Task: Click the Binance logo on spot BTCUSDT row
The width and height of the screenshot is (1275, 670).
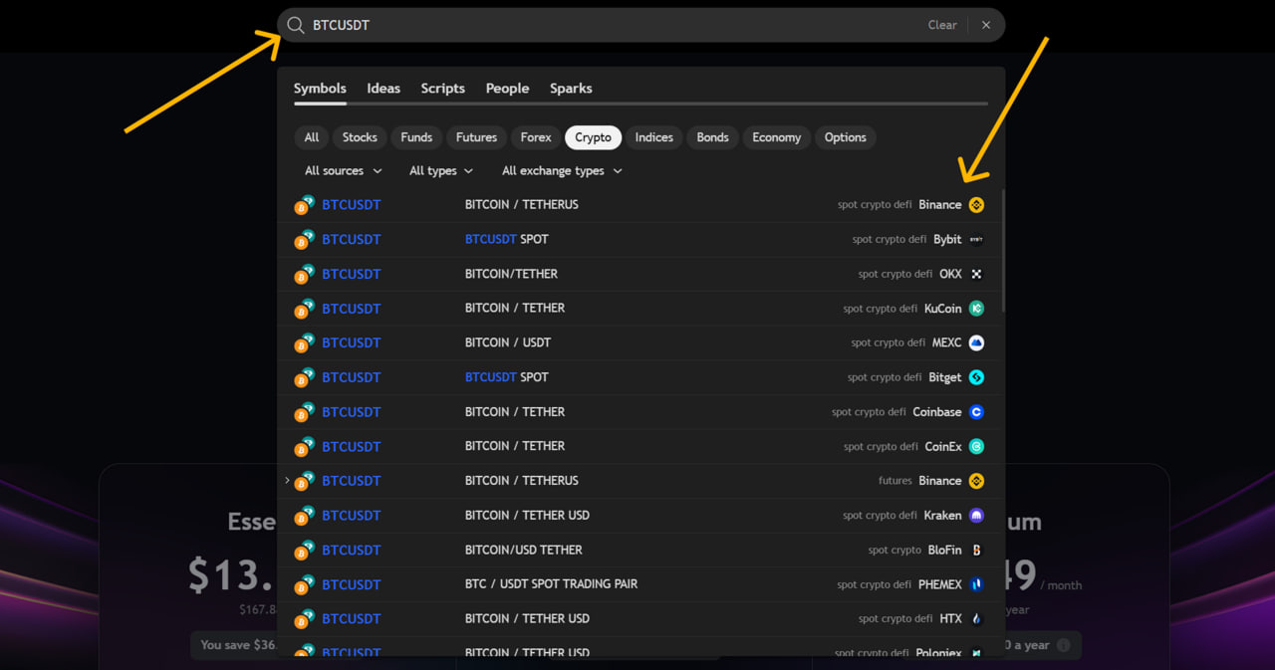Action: tap(976, 205)
